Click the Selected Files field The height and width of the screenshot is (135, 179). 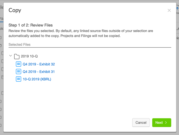pos(89,44)
